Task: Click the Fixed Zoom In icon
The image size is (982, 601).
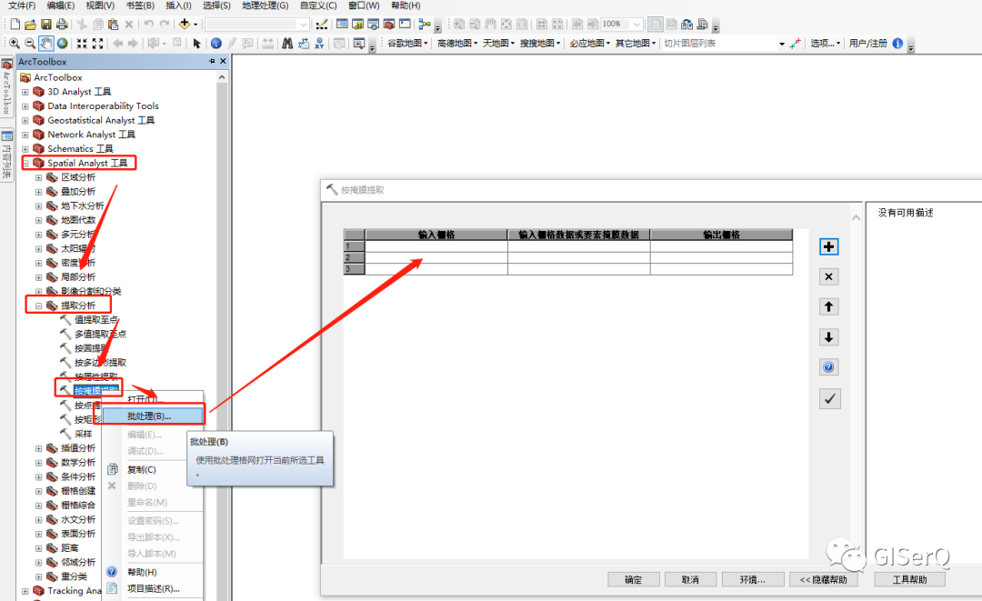Action: pos(82,44)
